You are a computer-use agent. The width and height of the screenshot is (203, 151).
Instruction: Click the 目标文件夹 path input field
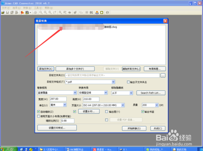coord(112,75)
